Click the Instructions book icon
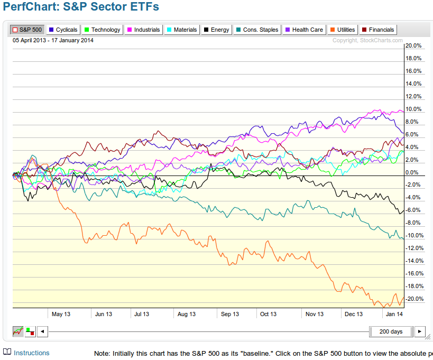The width and height of the screenshot is (433, 360). (7, 353)
